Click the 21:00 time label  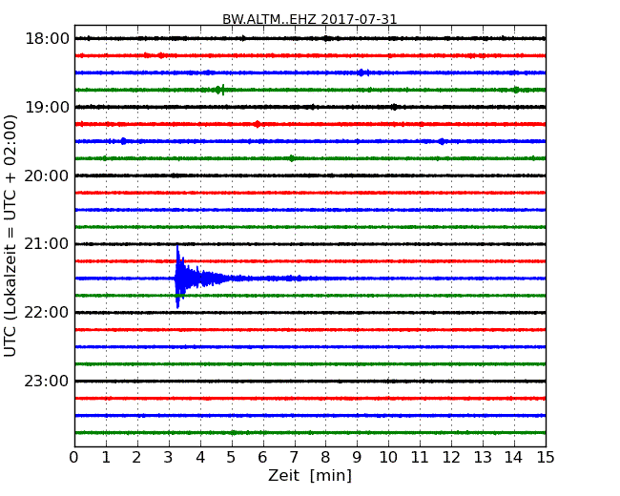47,244
